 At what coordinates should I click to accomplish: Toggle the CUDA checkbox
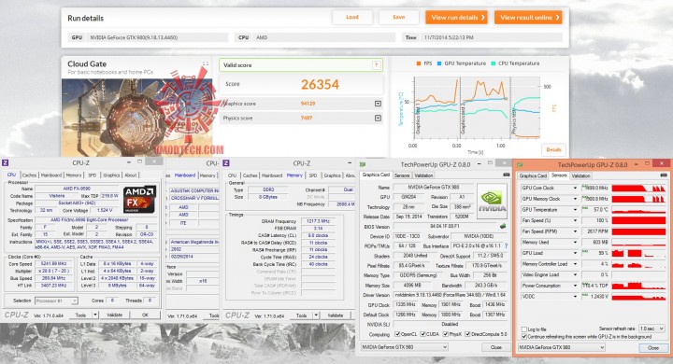point(422,334)
